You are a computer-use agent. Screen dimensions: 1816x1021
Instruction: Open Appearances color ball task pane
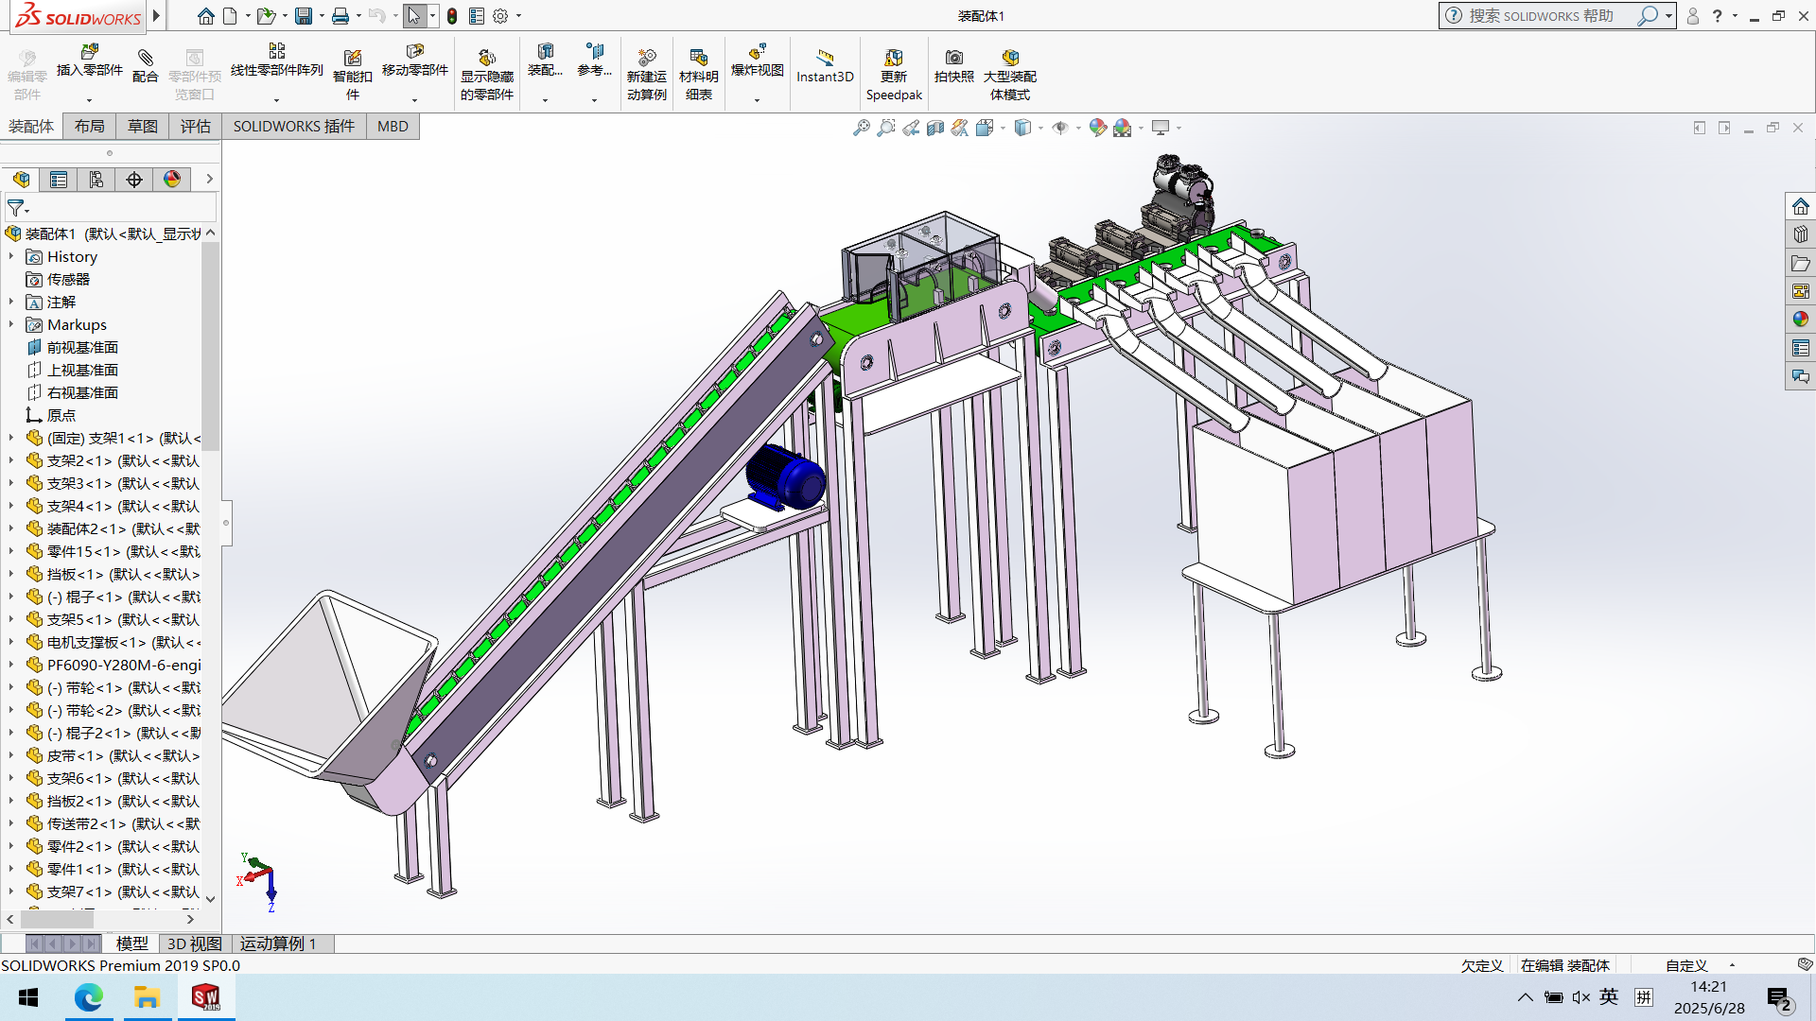(1800, 320)
